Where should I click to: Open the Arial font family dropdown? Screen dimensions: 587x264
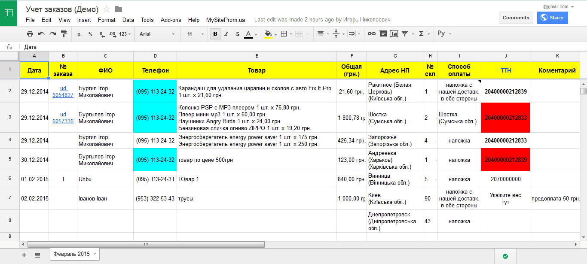coord(157,34)
